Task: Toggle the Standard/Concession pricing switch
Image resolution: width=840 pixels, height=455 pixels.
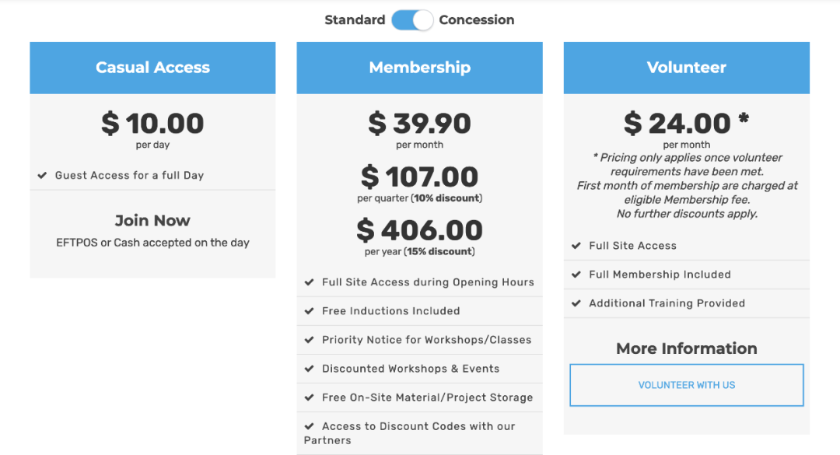Action: click(x=412, y=20)
